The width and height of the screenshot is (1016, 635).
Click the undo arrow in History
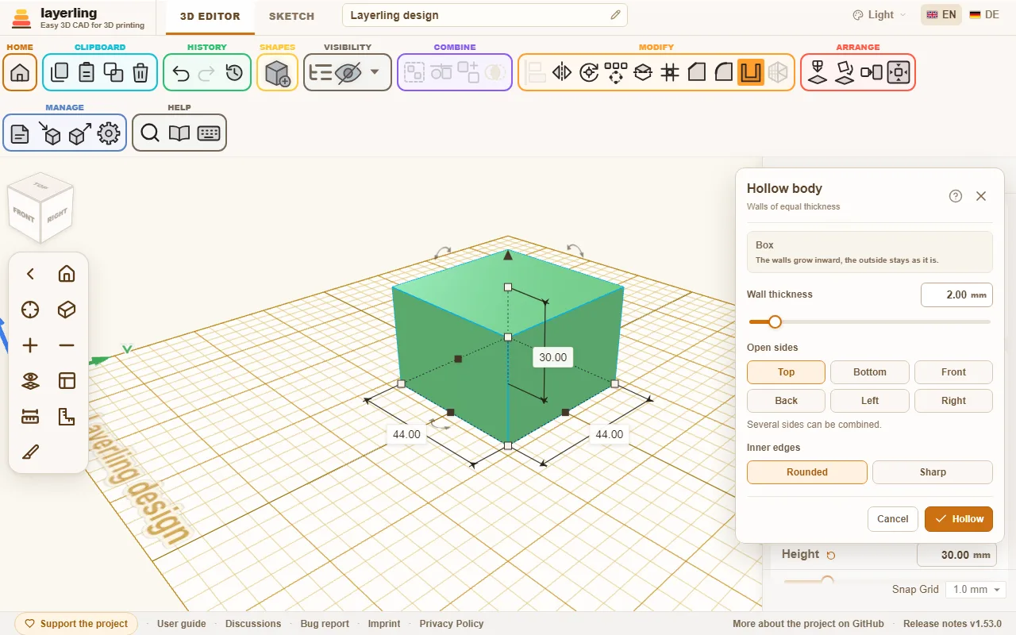coord(181,73)
